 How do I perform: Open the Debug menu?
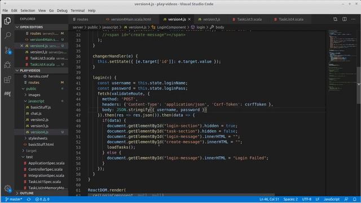tap(62, 11)
